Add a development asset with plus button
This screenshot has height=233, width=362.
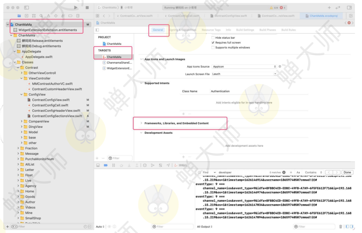(x=183, y=157)
